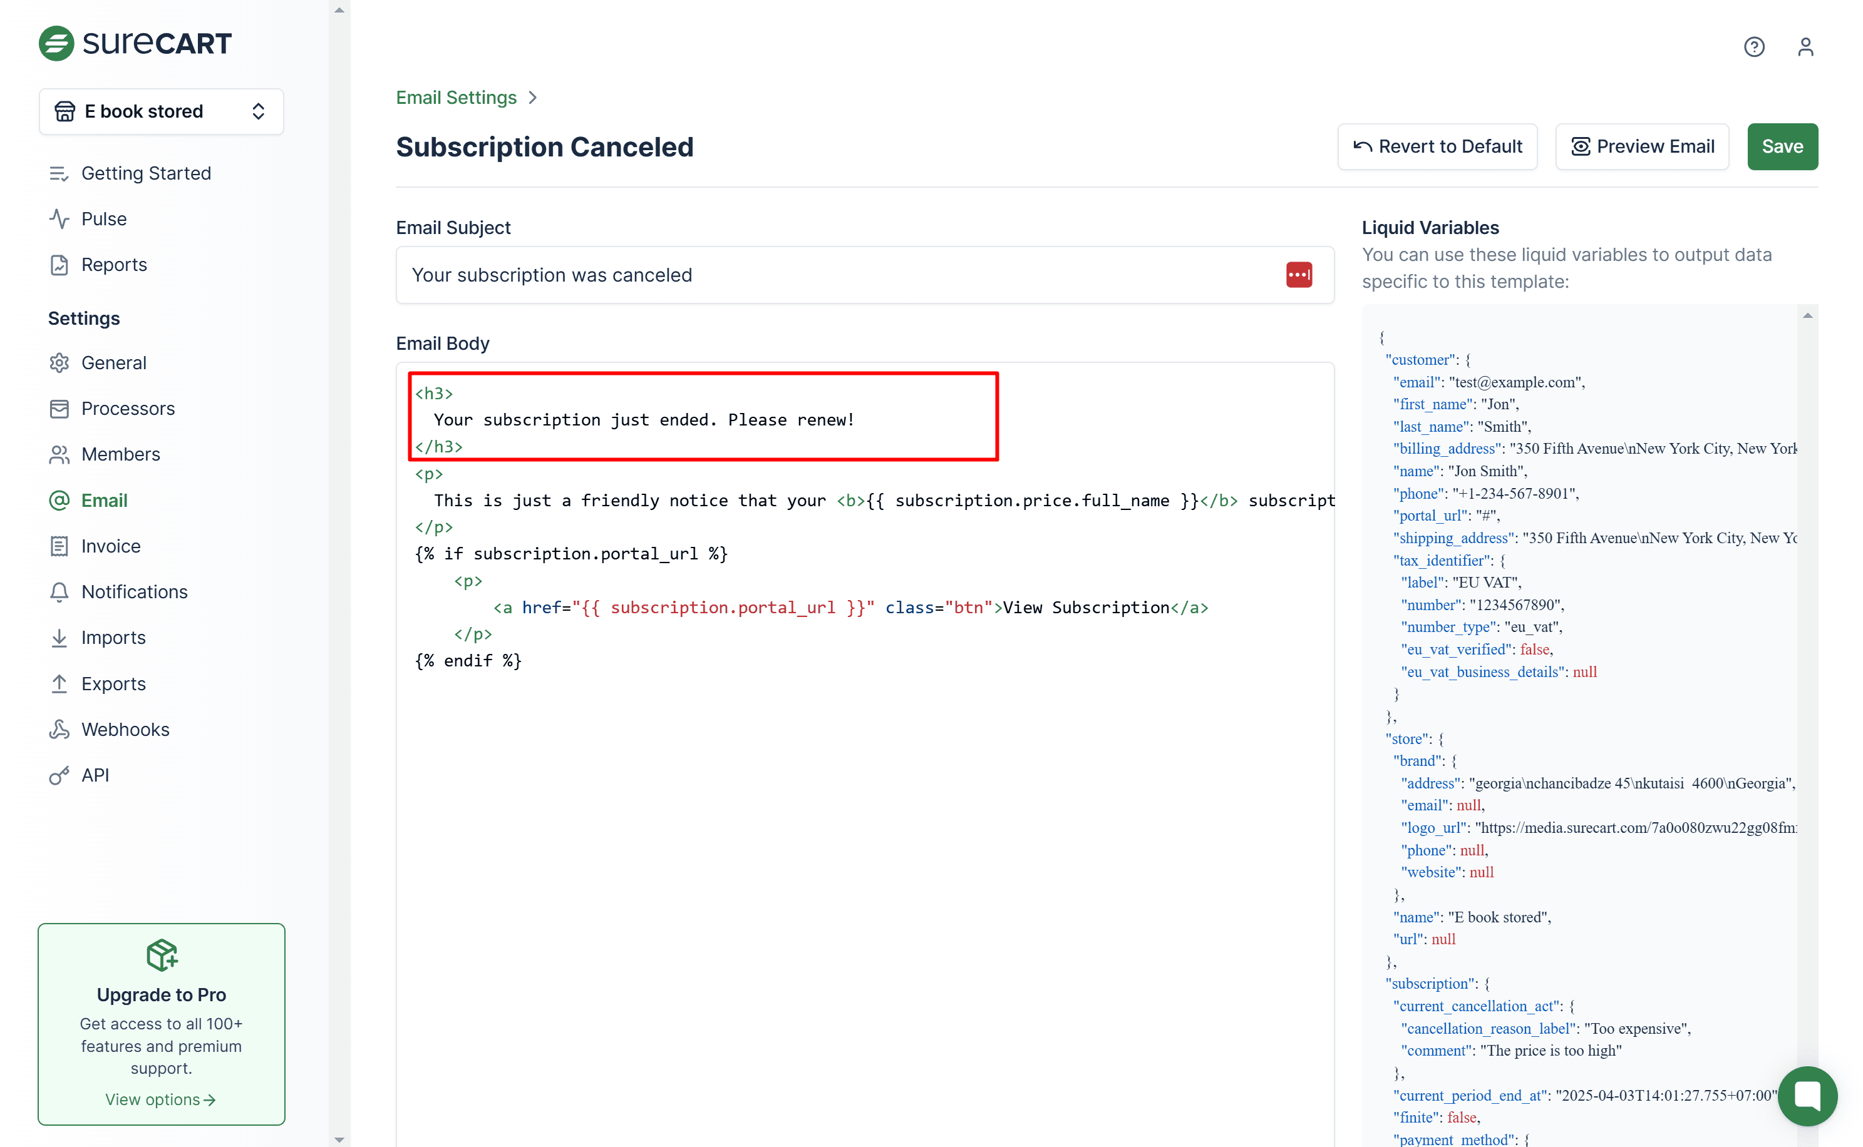Navigate to the Getting Started menu item

[x=146, y=173]
